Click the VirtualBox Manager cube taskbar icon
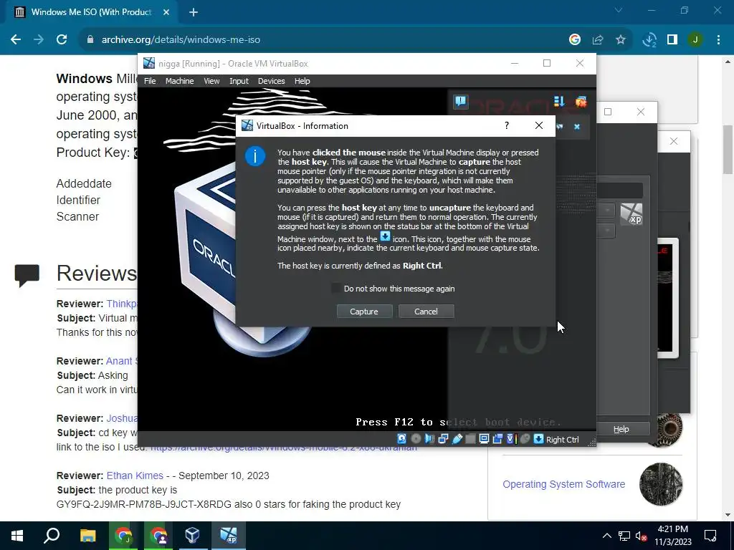Viewport: 734px width, 550px height. (x=192, y=536)
